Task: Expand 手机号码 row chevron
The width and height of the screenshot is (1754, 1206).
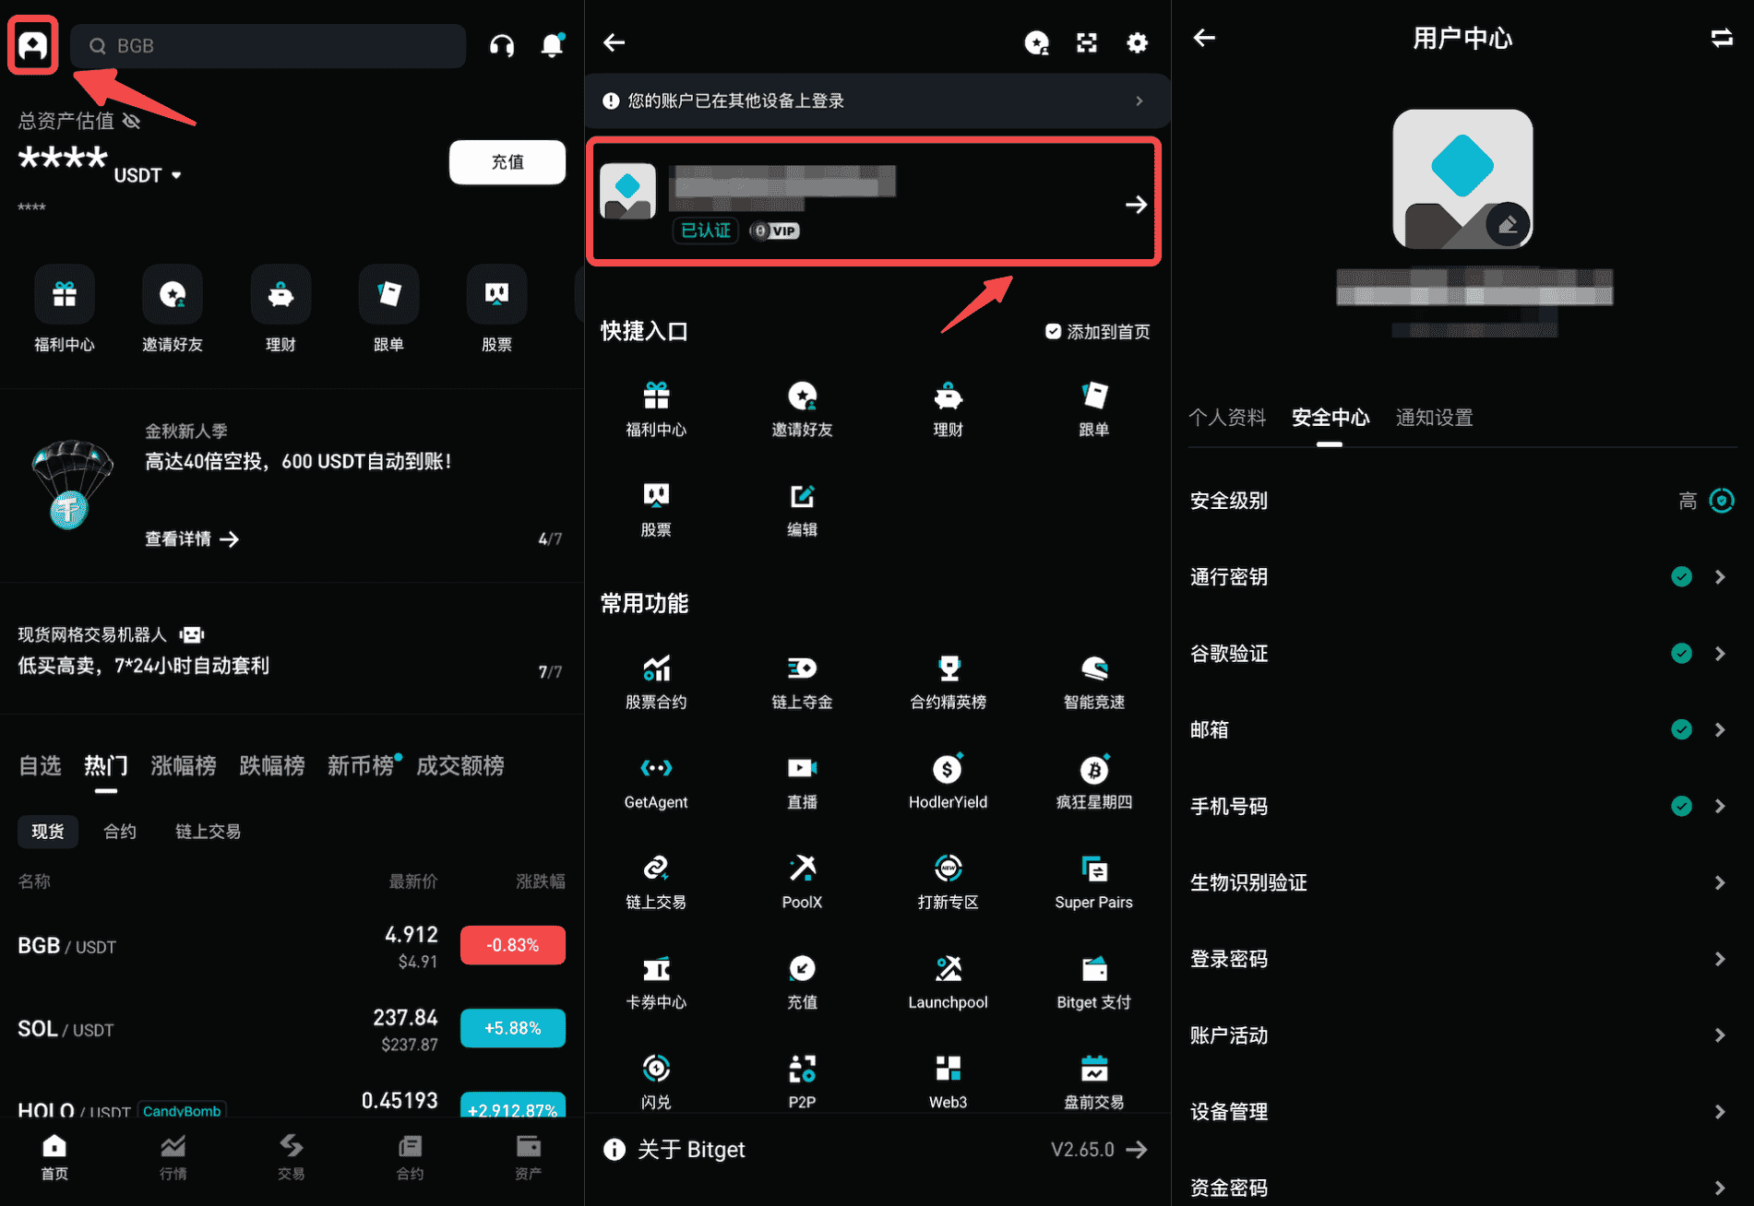Action: coord(1720,807)
